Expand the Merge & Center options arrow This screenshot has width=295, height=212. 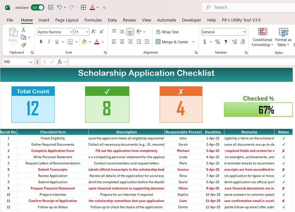tap(193, 42)
